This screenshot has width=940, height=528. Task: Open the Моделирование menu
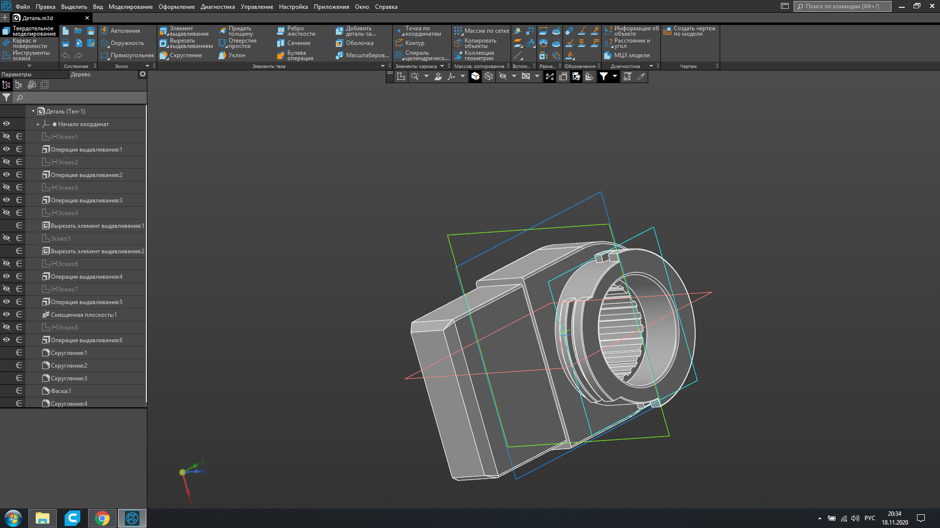(130, 7)
